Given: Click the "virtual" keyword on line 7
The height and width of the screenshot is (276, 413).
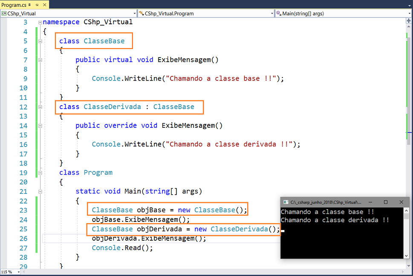Looking at the screenshot, I should [118, 60].
